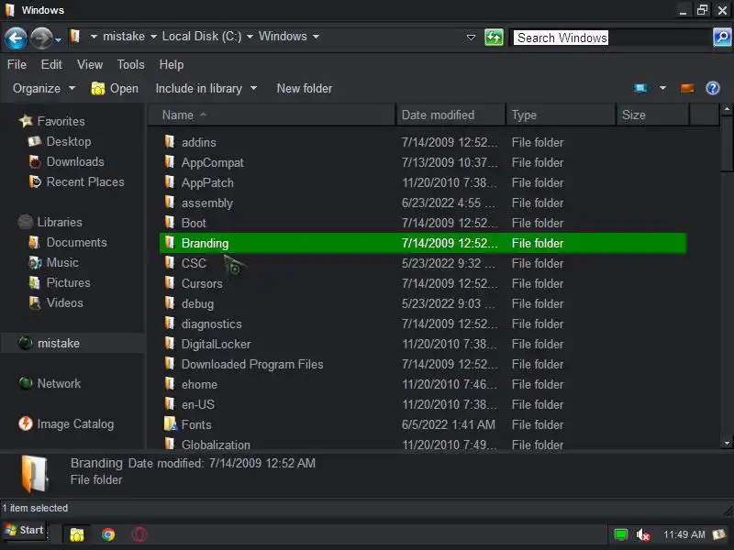Sort by the Name column header
The image size is (734, 550).
[272, 115]
